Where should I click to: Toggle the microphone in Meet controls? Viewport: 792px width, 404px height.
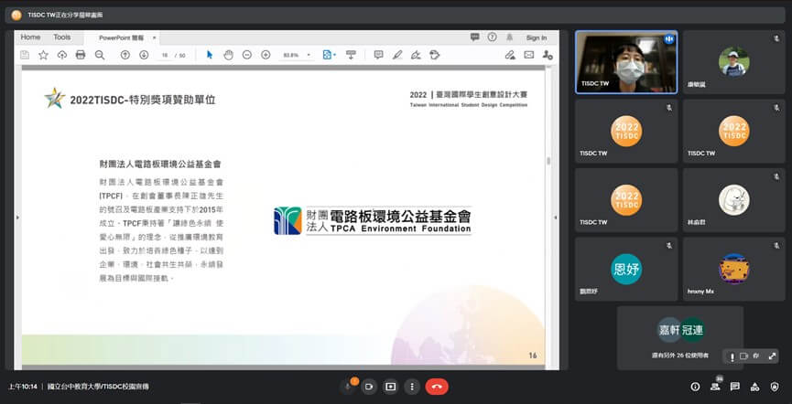[348, 386]
